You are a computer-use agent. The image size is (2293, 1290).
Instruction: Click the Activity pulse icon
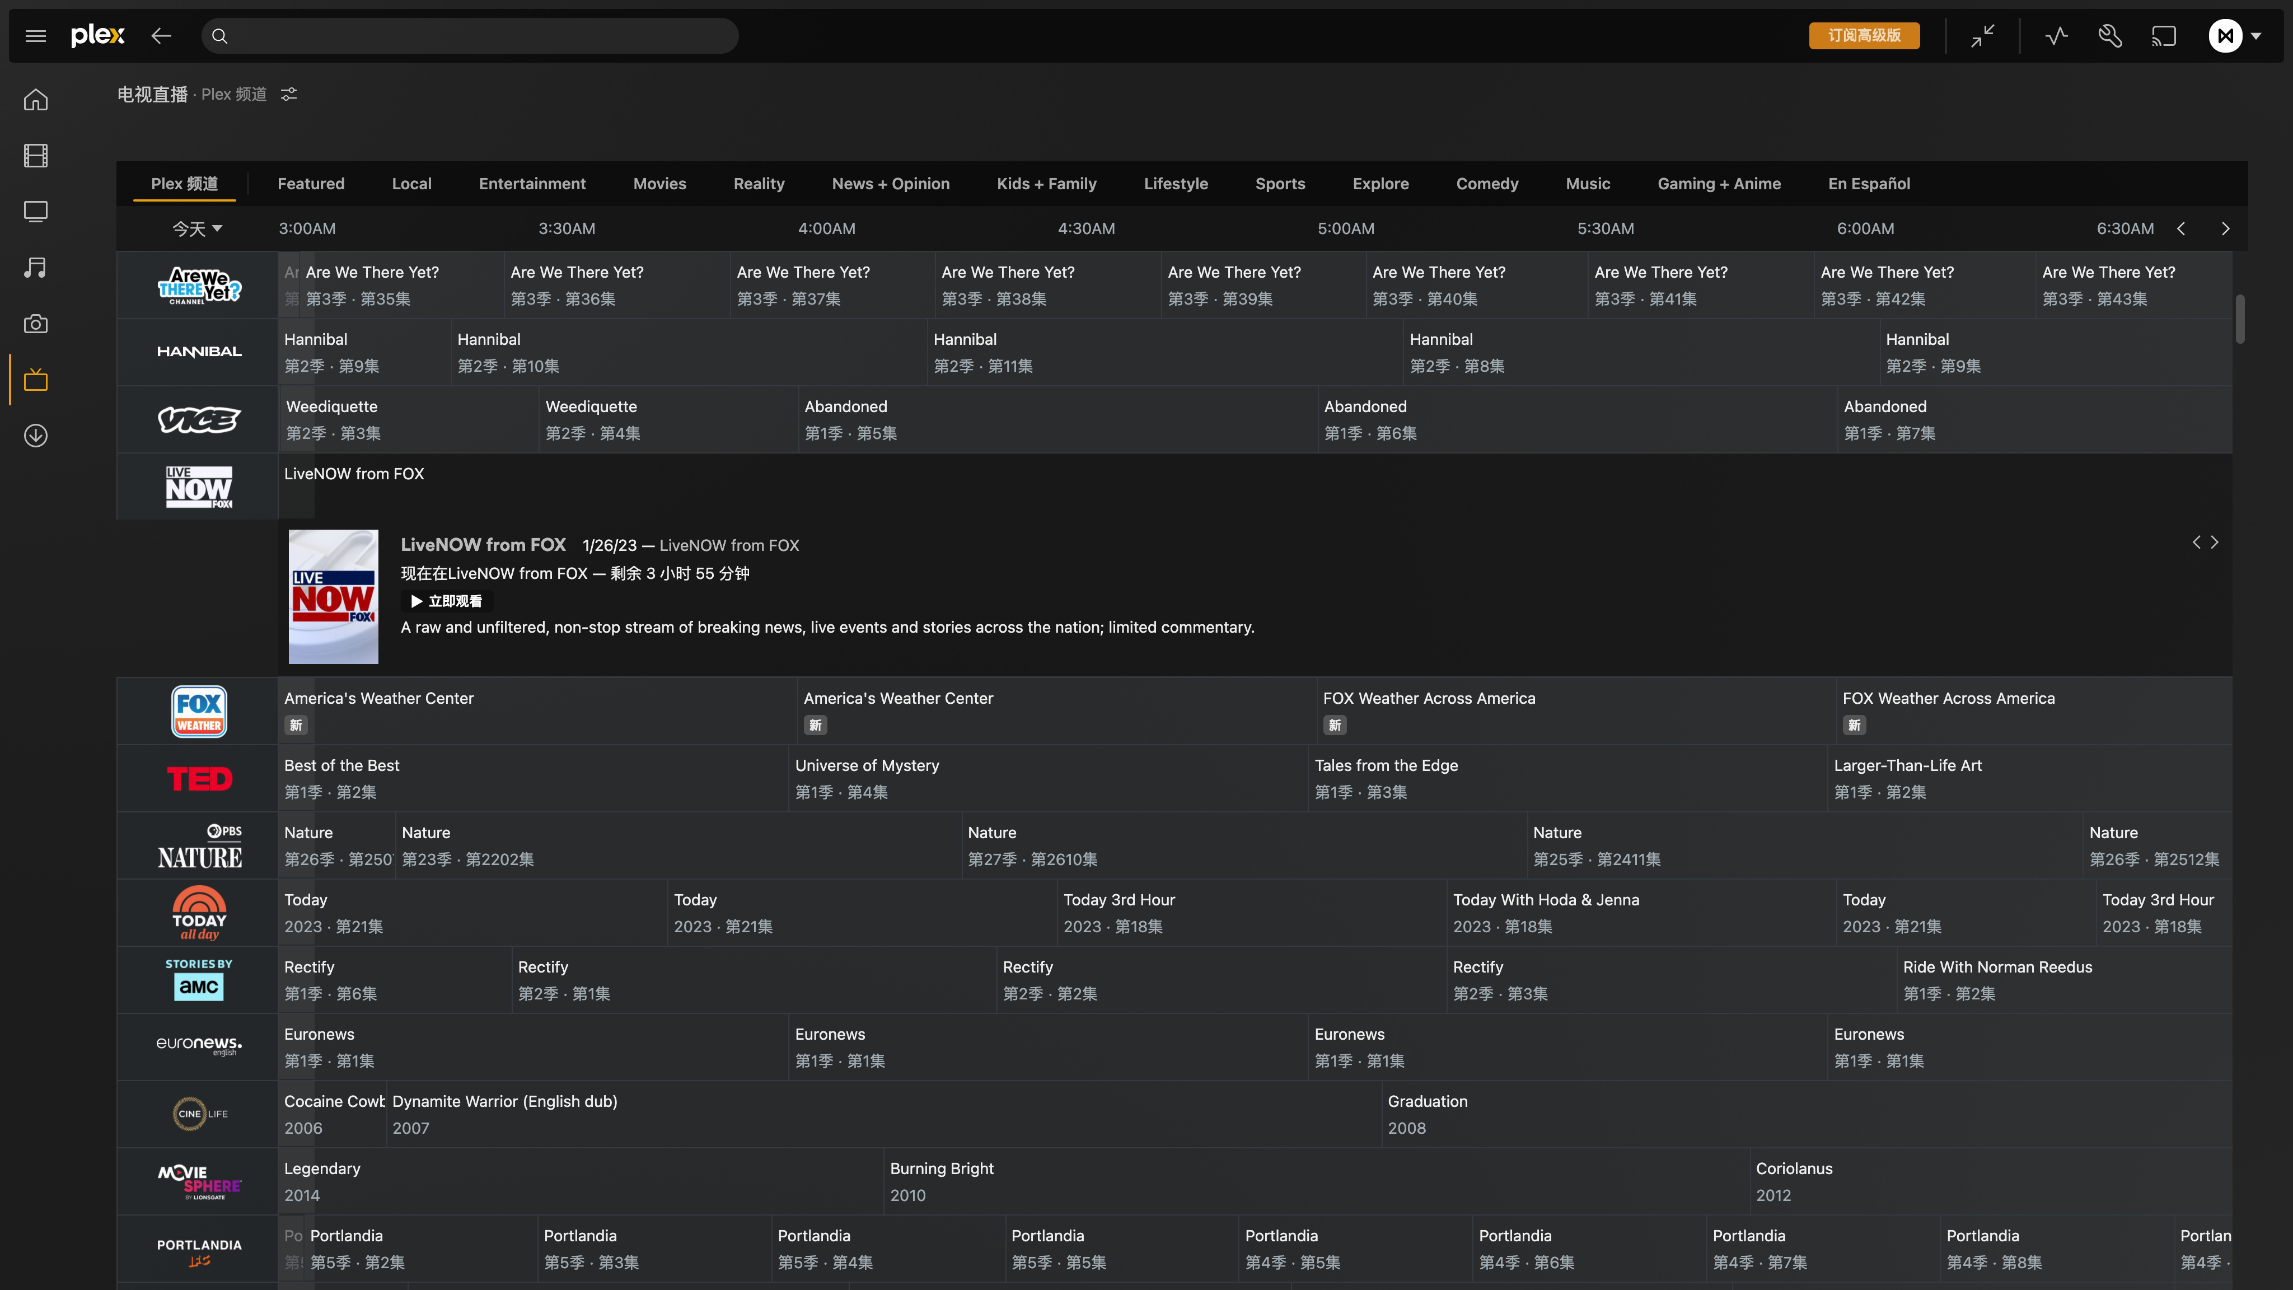(2056, 36)
